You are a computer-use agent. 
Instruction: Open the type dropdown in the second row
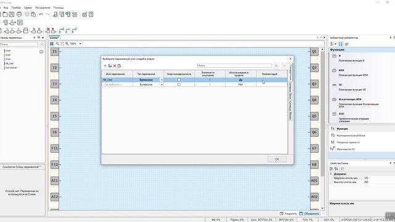pyautogui.click(x=162, y=84)
